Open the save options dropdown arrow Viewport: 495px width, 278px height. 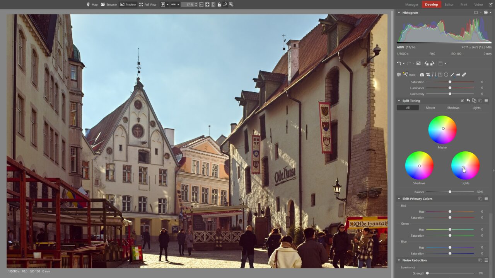[445, 63]
